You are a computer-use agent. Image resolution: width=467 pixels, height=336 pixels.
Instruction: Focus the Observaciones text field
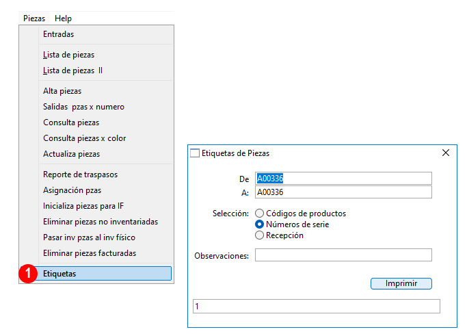click(343, 255)
